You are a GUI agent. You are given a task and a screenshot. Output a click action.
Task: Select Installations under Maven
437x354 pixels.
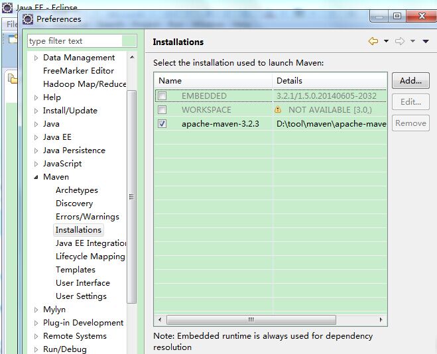tap(78, 230)
